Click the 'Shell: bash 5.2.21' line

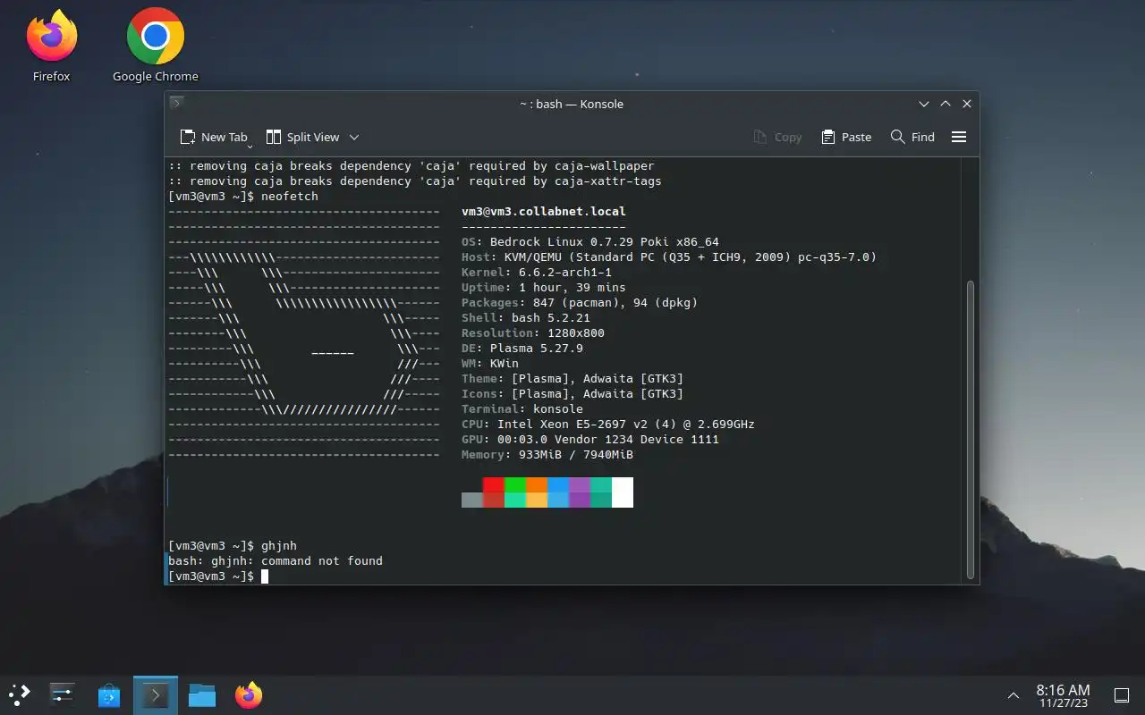point(526,318)
